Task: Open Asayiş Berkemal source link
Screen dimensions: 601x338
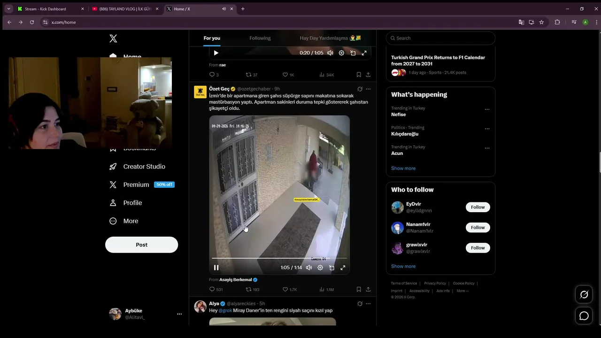Action: [238, 280]
